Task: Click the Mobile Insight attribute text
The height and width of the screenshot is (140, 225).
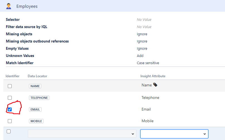Action: (148, 121)
